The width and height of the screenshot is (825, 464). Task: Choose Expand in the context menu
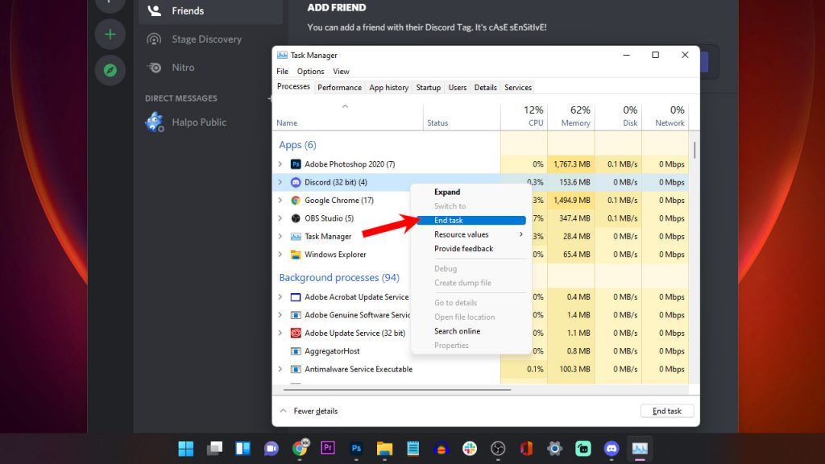(472, 192)
